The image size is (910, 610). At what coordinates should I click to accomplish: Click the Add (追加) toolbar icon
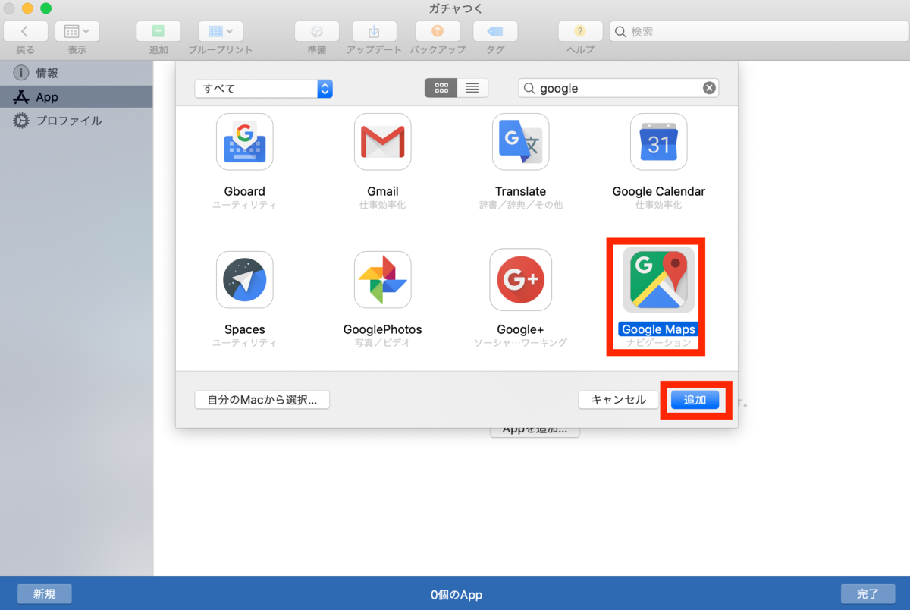[x=158, y=31]
